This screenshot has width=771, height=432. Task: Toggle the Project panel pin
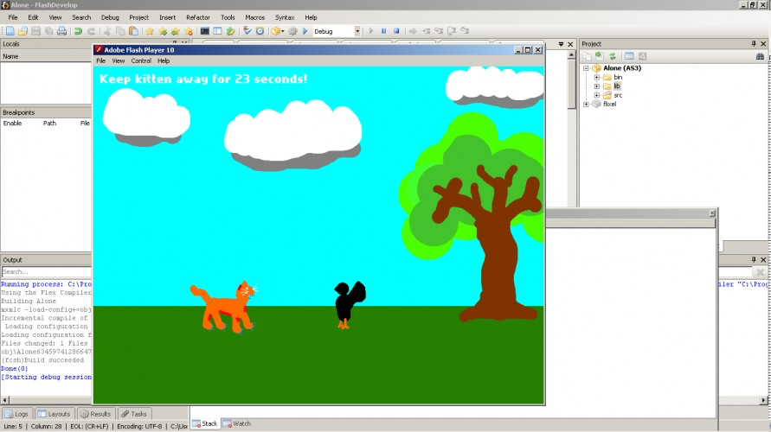(x=754, y=44)
